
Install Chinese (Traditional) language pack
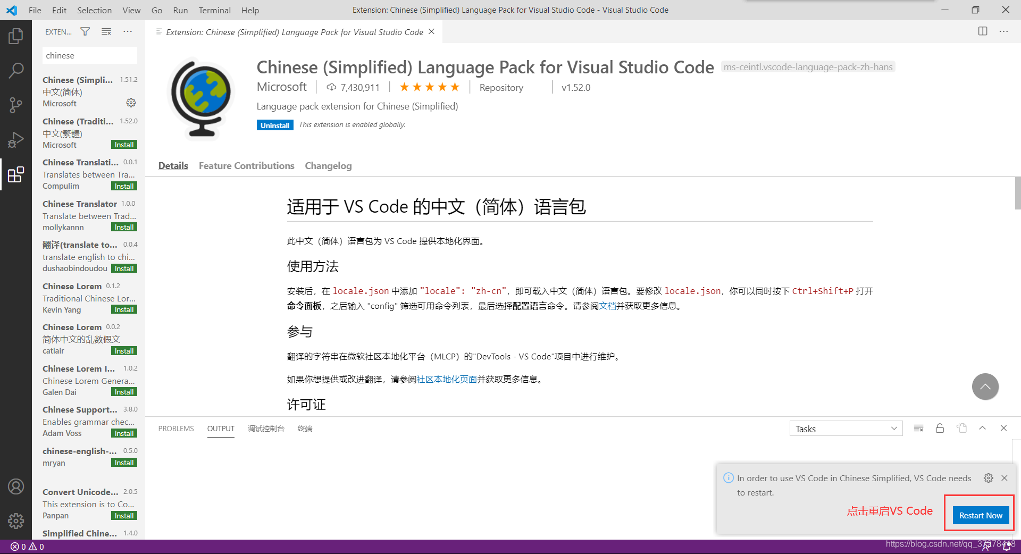click(124, 145)
